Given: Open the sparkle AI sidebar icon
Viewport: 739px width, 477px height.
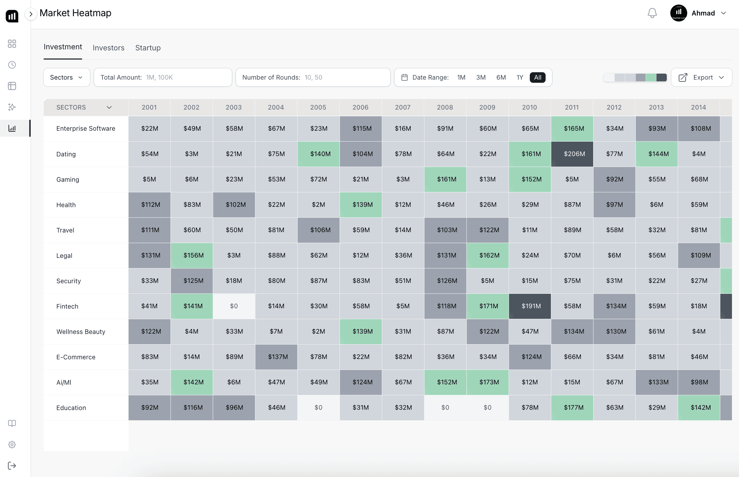Looking at the screenshot, I should [x=12, y=107].
